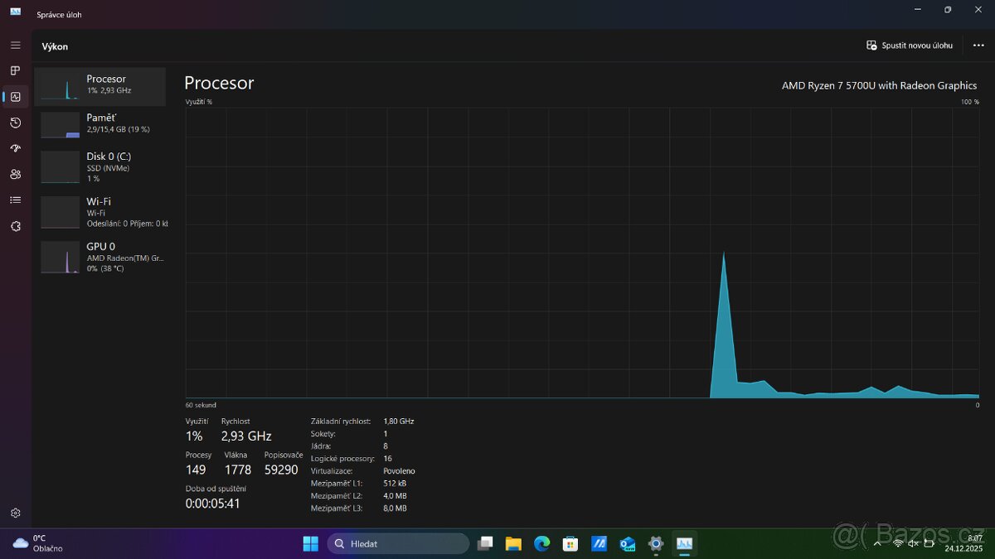This screenshot has width=995, height=559.
Task: Open Task Manager settings gear
Action: click(15, 513)
